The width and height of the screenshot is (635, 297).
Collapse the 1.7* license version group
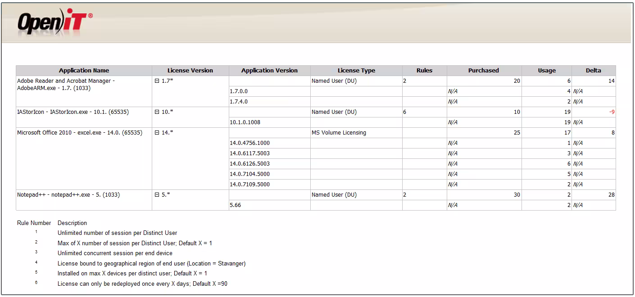[x=157, y=81]
